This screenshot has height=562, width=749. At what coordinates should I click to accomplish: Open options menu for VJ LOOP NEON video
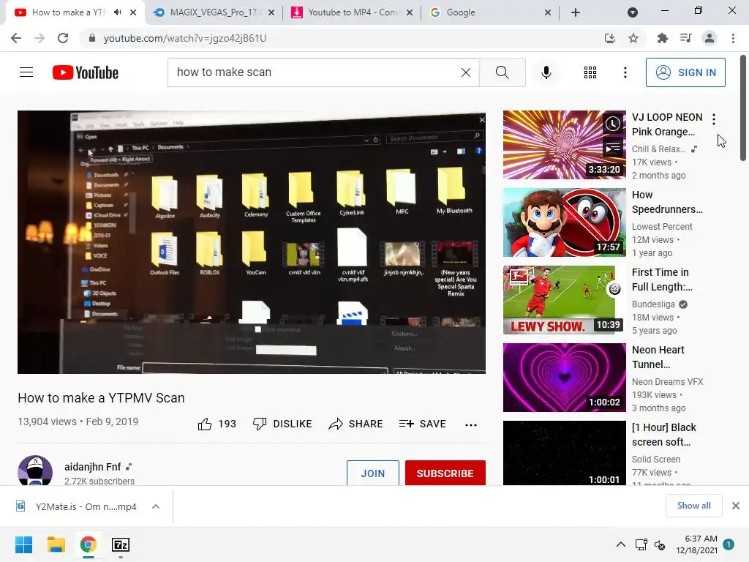(x=714, y=119)
